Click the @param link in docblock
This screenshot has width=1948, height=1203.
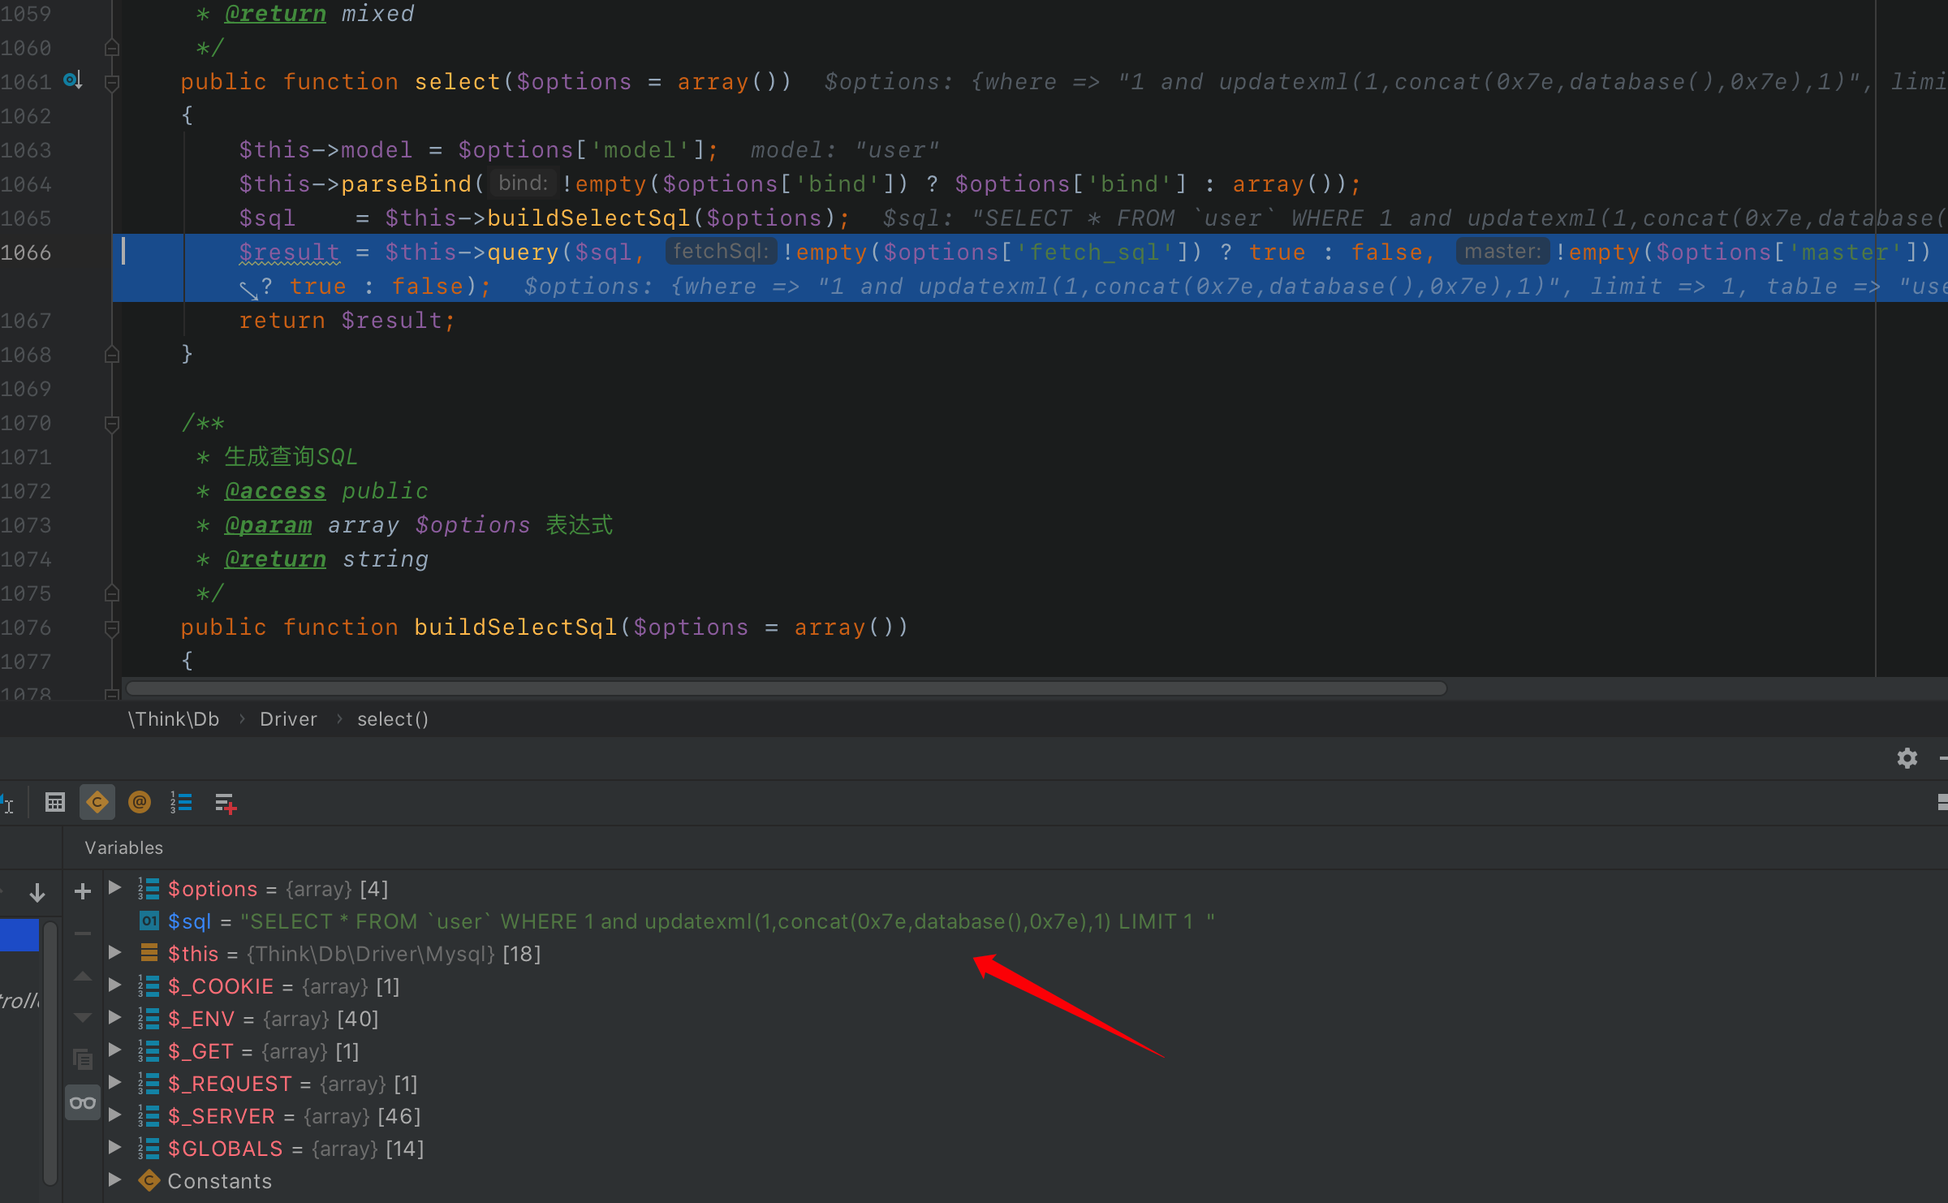[x=269, y=524]
